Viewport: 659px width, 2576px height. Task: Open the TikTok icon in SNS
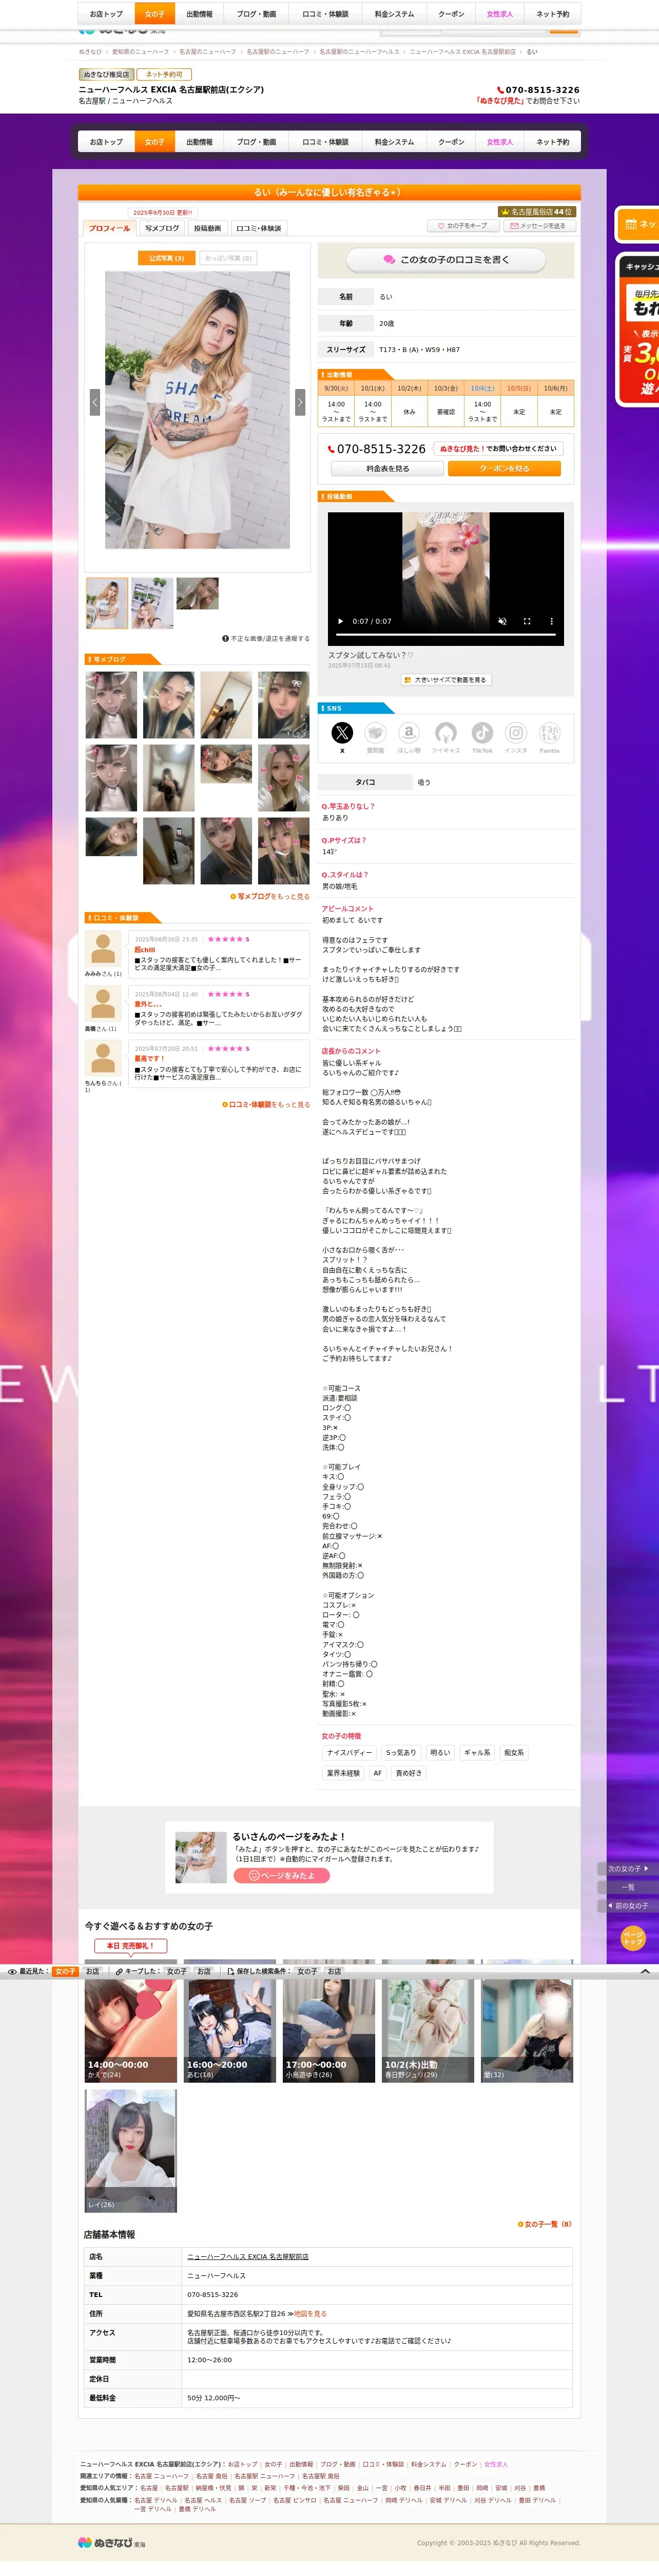[482, 733]
